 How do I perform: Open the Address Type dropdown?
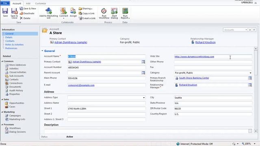144,98
